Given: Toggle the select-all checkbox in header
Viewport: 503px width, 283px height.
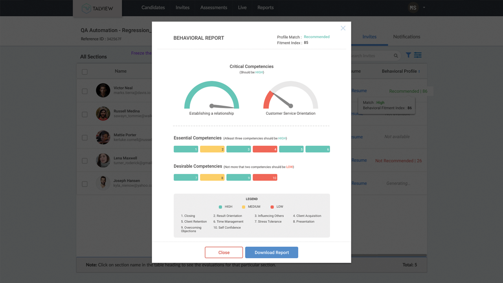Looking at the screenshot, I should (84, 72).
